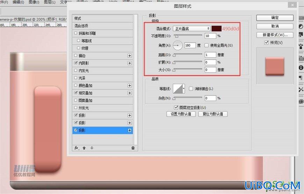Click the 距离 value field showing 1
The image size is (304, 194).
click(210, 55)
